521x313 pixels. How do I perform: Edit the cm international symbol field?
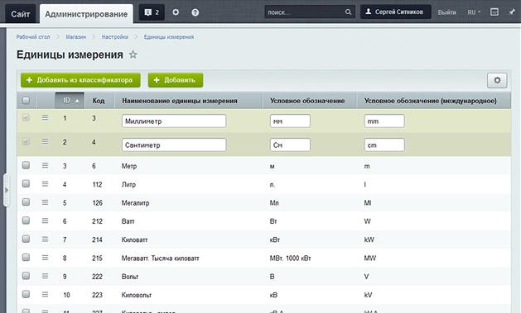click(384, 145)
